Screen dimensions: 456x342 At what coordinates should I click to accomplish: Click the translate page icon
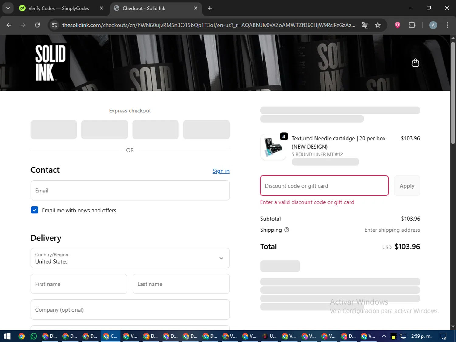pyautogui.click(x=365, y=25)
